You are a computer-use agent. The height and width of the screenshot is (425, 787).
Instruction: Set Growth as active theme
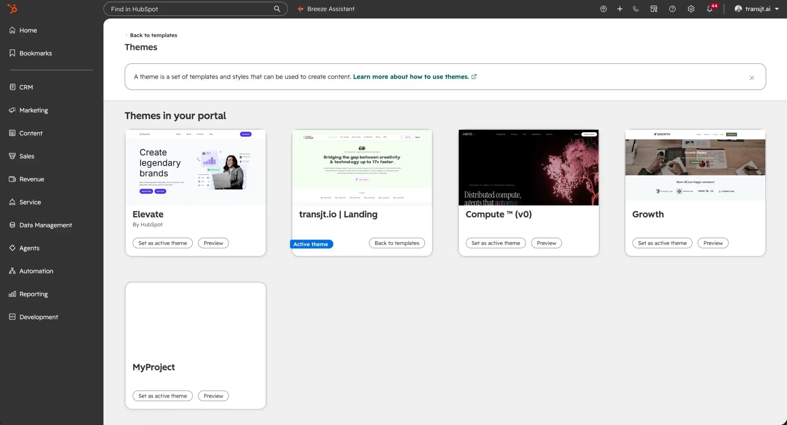coord(662,243)
